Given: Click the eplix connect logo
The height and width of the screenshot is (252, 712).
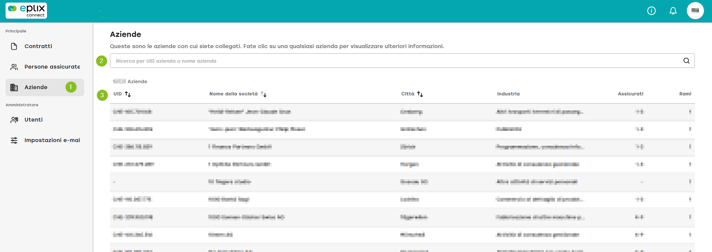Looking at the screenshot, I should coord(26,11).
